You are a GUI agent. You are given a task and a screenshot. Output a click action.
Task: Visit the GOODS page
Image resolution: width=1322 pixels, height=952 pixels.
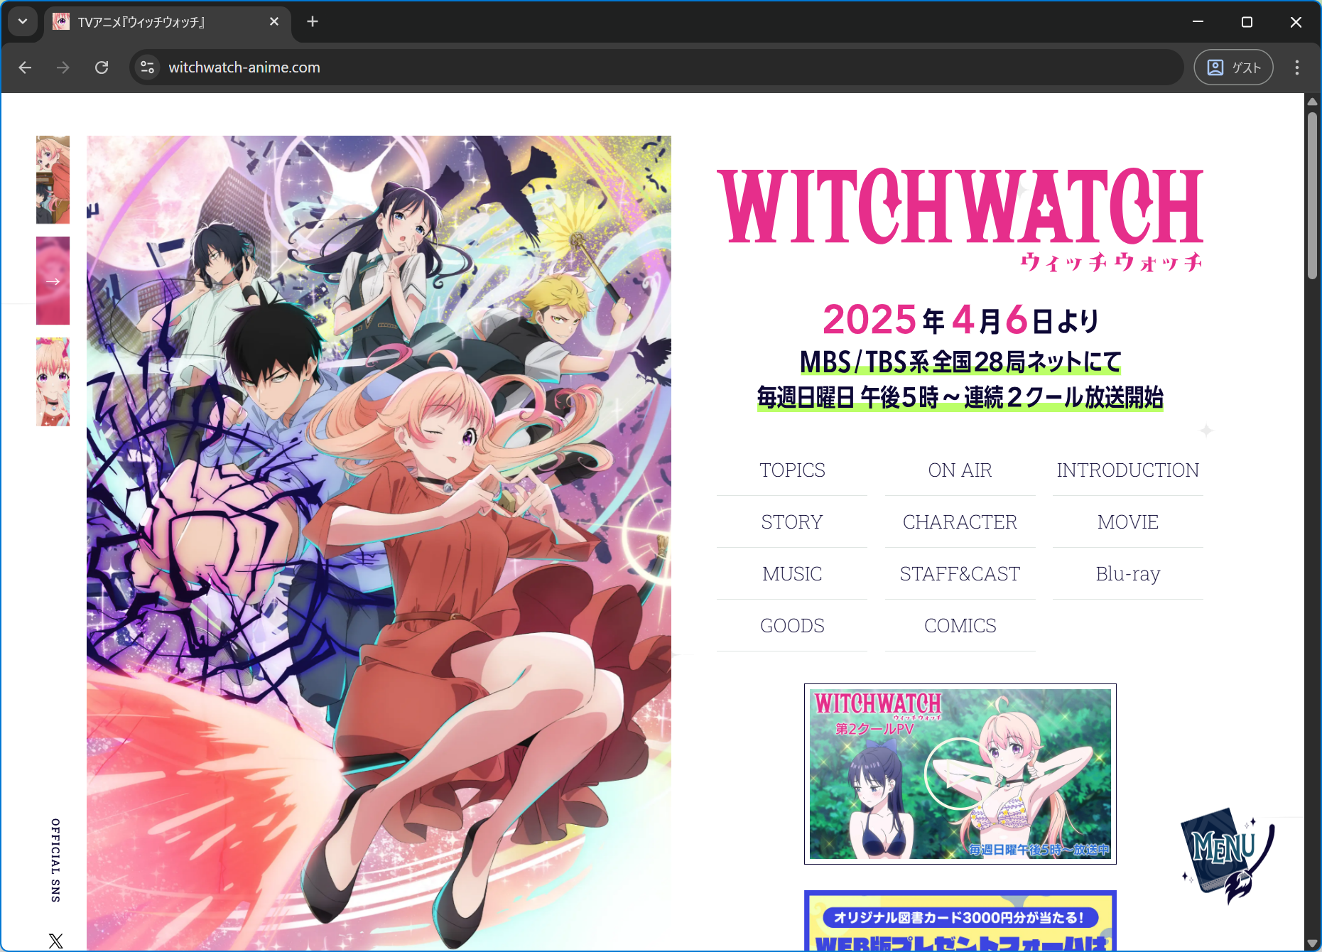(x=792, y=626)
